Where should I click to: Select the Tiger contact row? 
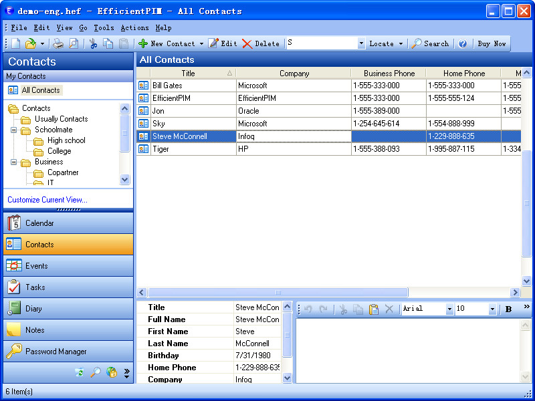[x=329, y=149]
